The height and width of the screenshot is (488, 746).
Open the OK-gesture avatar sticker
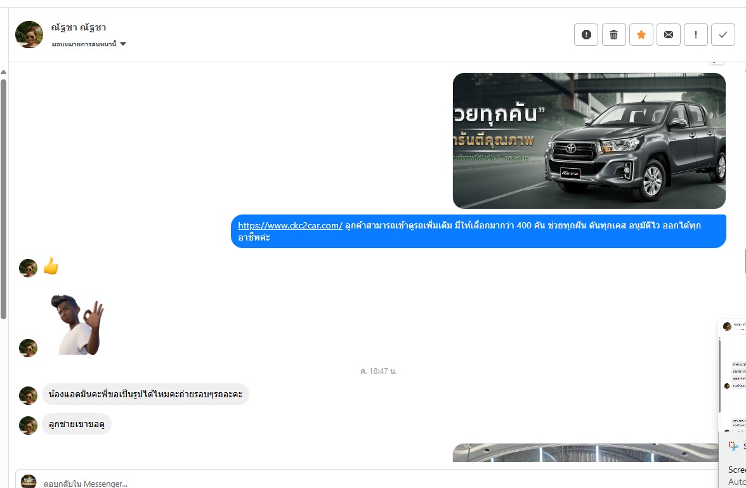(x=77, y=325)
